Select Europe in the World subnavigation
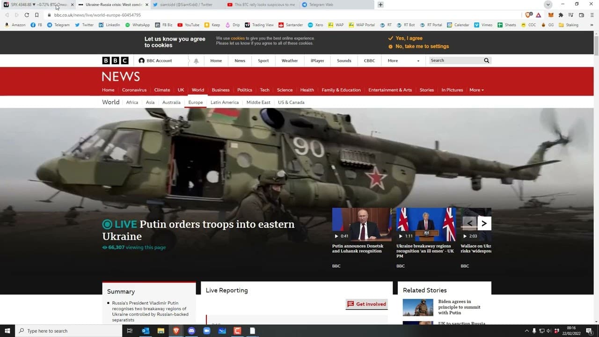The height and width of the screenshot is (337, 599). coord(196,103)
